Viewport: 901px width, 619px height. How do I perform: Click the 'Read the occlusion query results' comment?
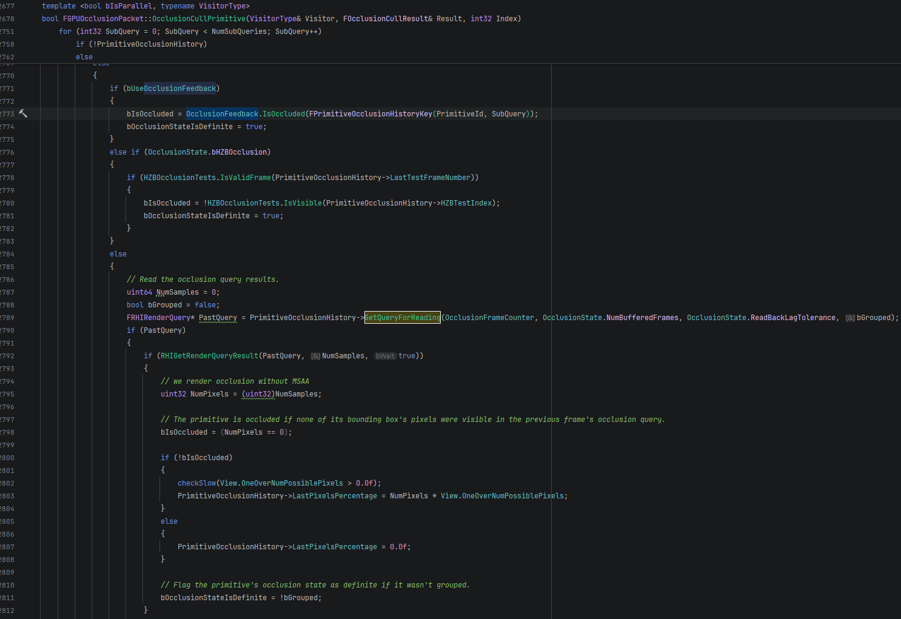[x=203, y=279]
